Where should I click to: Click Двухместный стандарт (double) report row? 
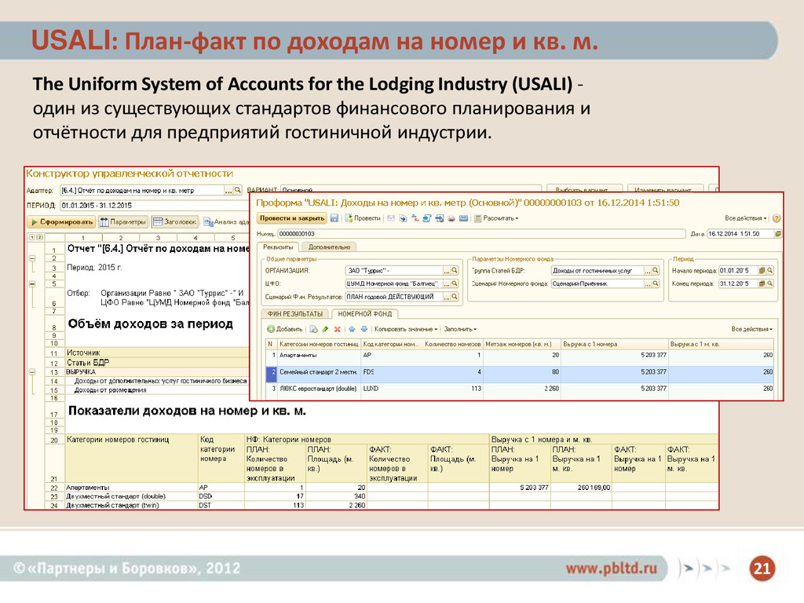[391, 496]
